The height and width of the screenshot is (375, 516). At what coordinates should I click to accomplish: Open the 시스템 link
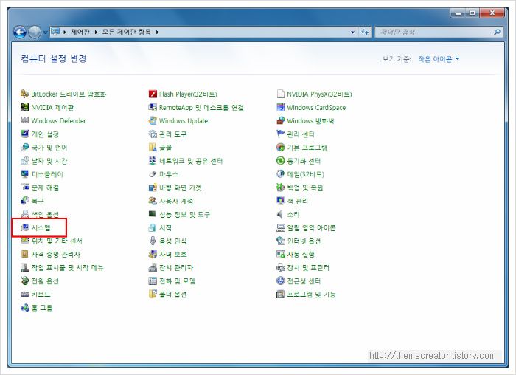point(41,227)
